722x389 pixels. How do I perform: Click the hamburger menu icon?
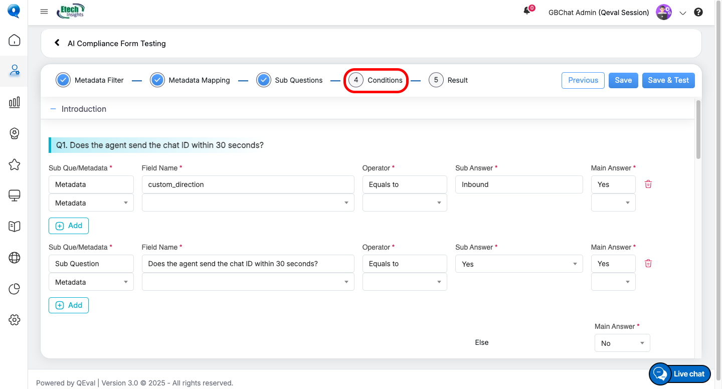(x=44, y=12)
